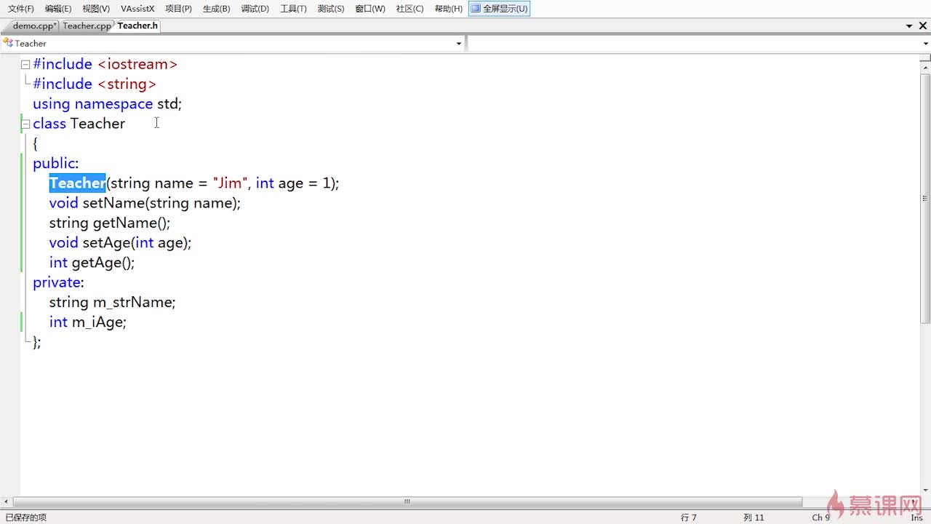Click the setAge function declaration
This screenshot has width=931, height=524.
[121, 242]
